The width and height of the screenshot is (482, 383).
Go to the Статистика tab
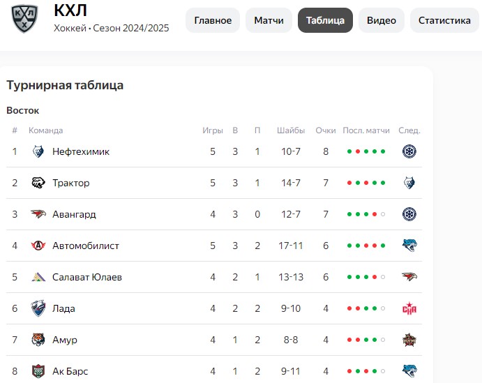444,20
